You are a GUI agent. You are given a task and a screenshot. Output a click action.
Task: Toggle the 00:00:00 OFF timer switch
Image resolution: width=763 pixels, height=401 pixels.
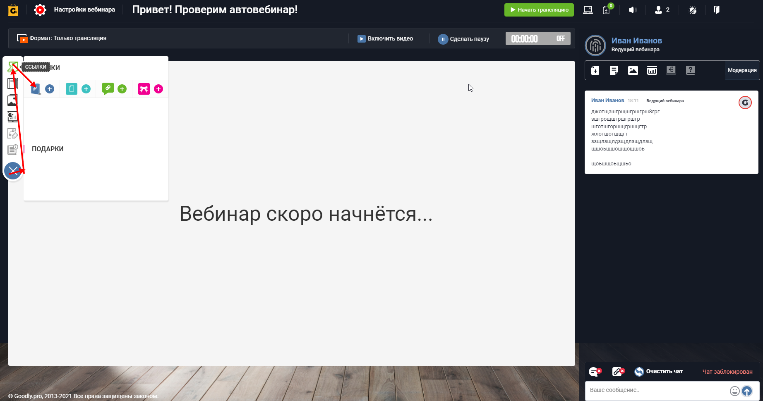click(x=538, y=38)
